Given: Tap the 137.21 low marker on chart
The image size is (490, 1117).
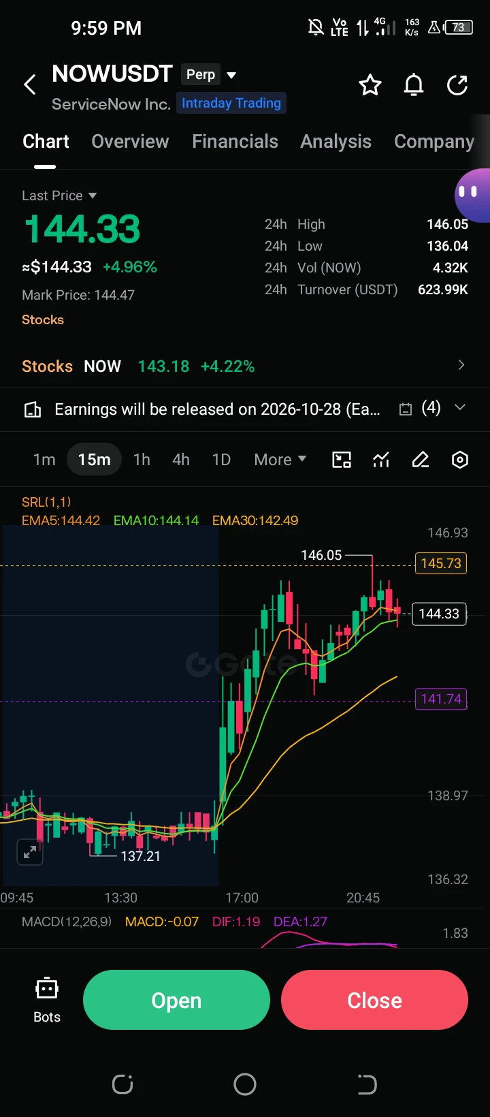Looking at the screenshot, I should point(140,856).
